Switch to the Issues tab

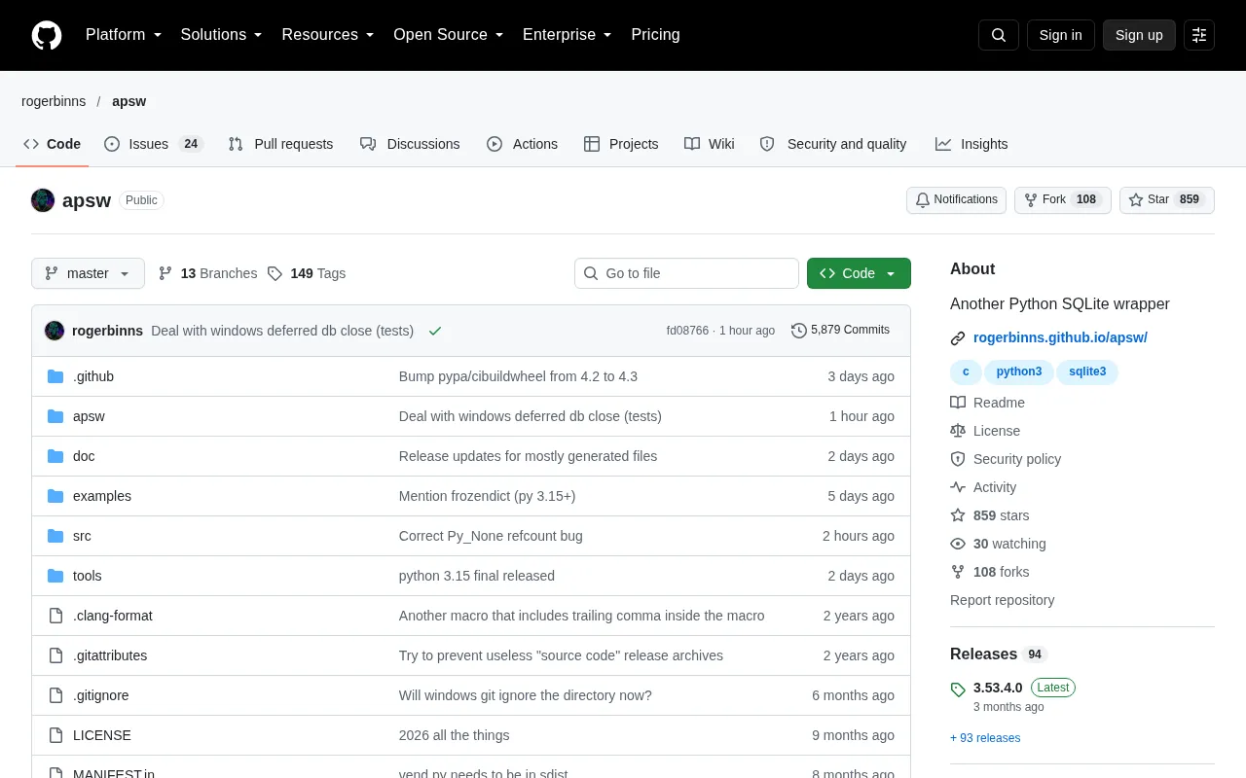154,144
